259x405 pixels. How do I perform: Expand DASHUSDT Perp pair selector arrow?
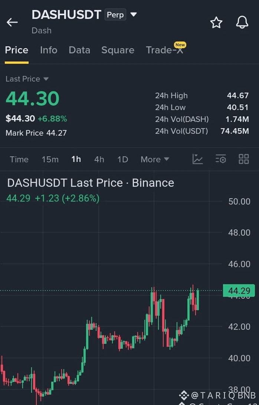[x=134, y=14]
